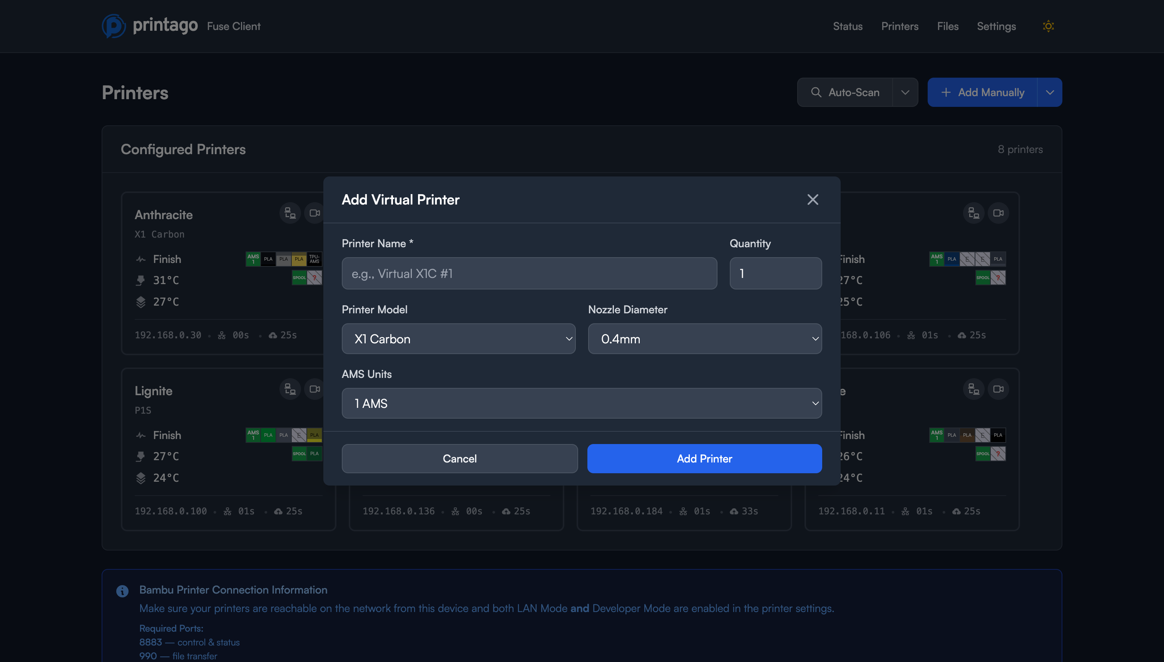Open Lignite's camera feed icon

point(314,389)
